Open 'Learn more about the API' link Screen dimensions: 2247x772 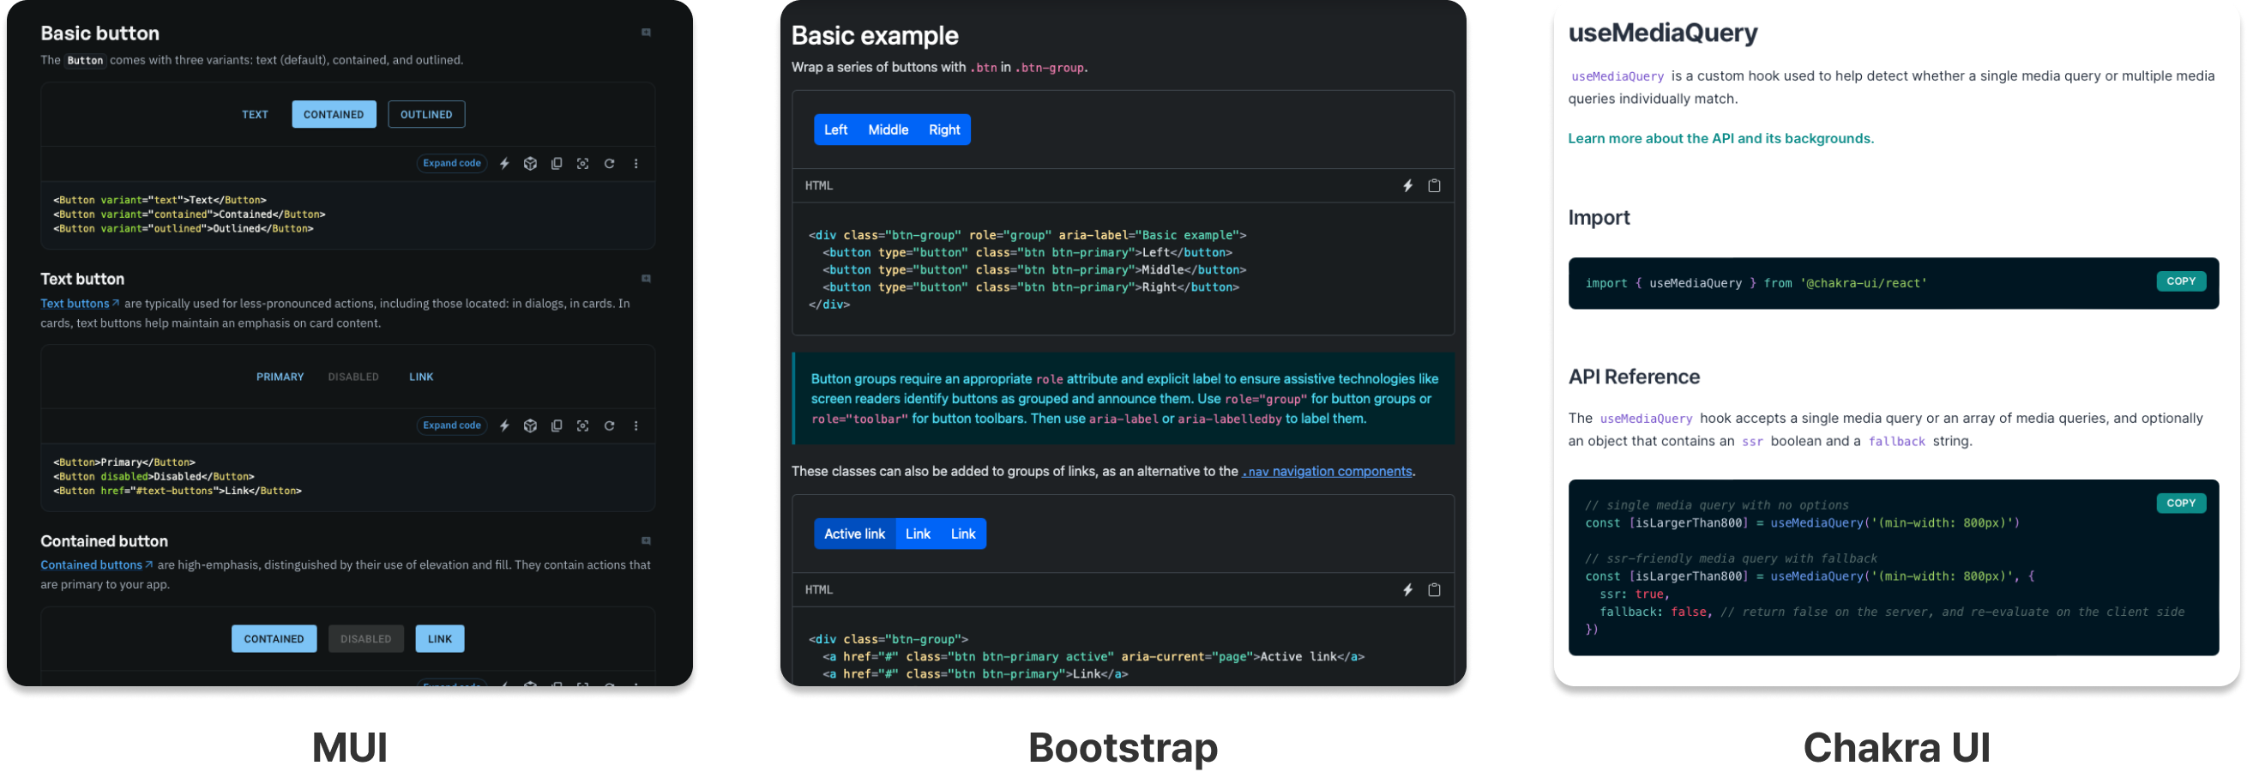(x=1721, y=139)
